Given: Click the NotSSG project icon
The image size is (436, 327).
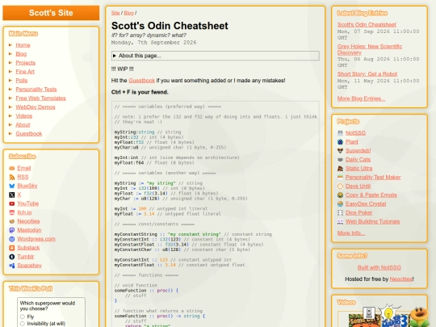Looking at the screenshot, I should pos(340,133).
